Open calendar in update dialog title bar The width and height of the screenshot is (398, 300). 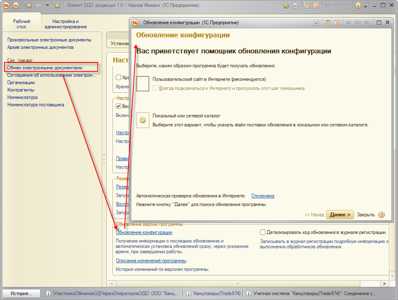pos(337,22)
